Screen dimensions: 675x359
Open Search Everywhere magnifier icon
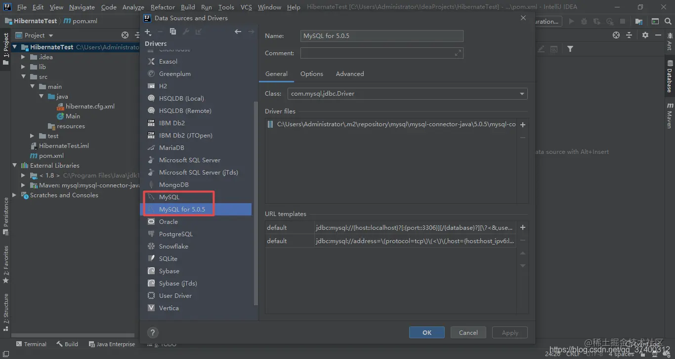click(668, 21)
